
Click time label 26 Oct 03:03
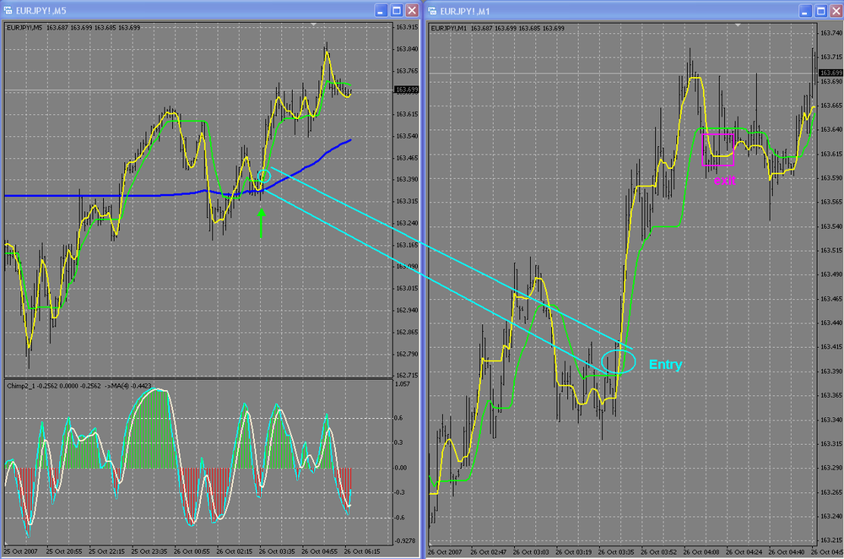point(531,552)
